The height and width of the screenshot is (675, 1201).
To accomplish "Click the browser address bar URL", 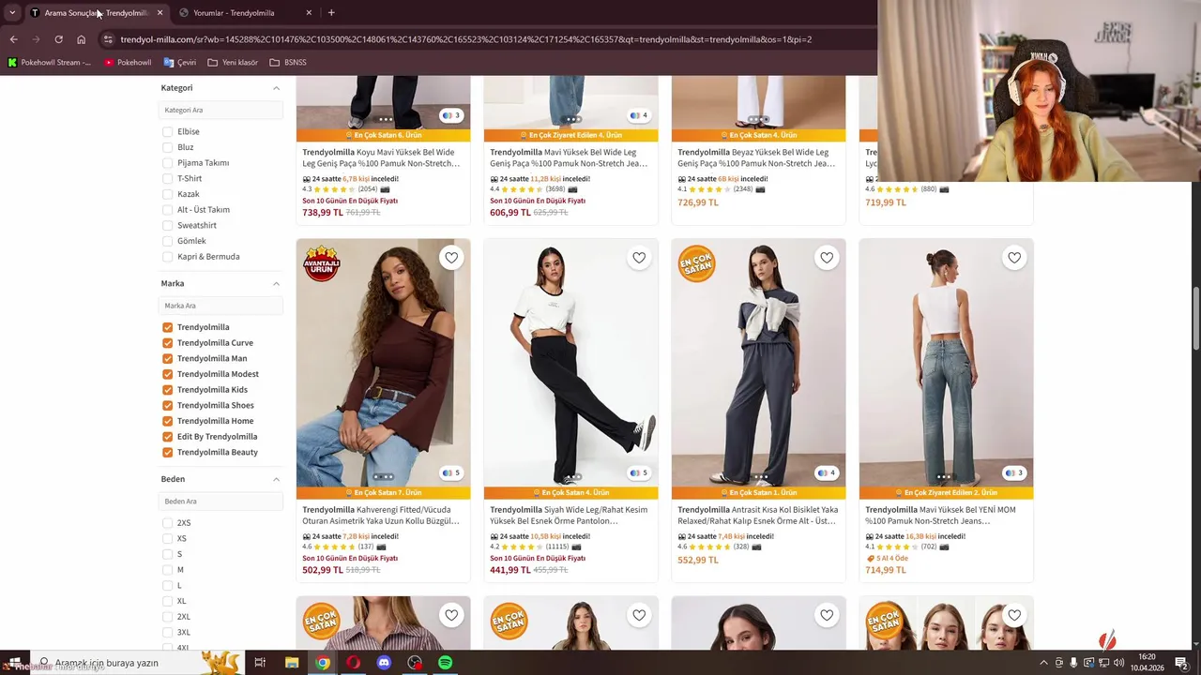I will [466, 39].
